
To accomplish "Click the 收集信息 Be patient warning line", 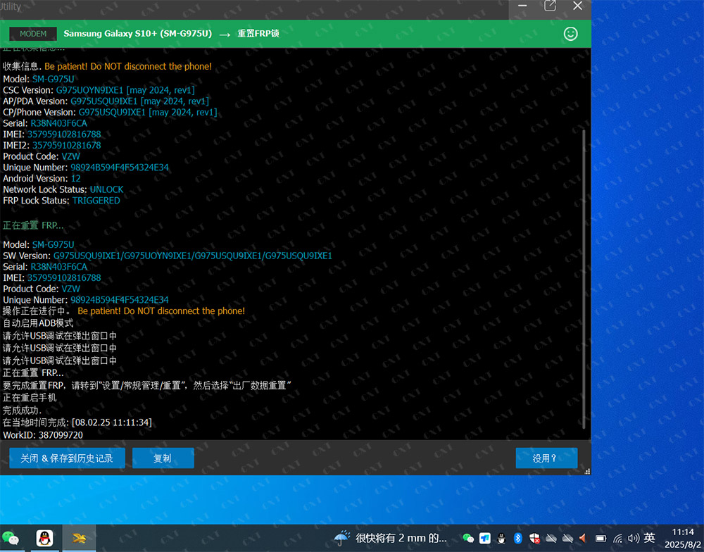I will pos(107,66).
